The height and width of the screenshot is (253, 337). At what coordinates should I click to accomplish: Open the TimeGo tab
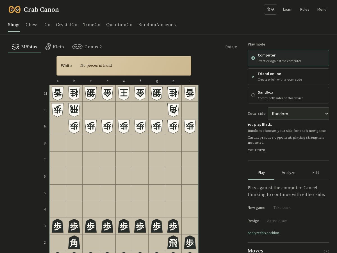(x=92, y=25)
